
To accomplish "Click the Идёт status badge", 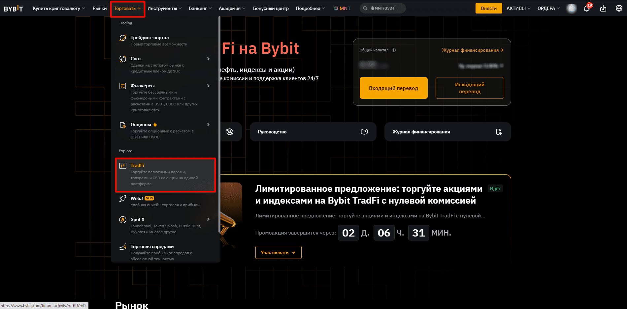I will point(495,188).
